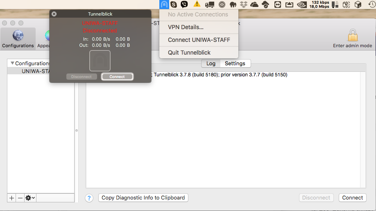The width and height of the screenshot is (376, 211).
Task: Open the NVIDIA eye menu bar icon
Action: click(x=302, y=5)
